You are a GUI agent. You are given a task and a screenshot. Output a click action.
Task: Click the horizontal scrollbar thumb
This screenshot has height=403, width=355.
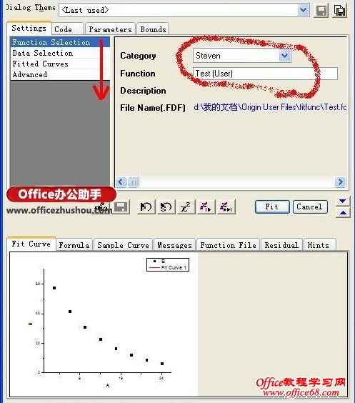coord(133,182)
